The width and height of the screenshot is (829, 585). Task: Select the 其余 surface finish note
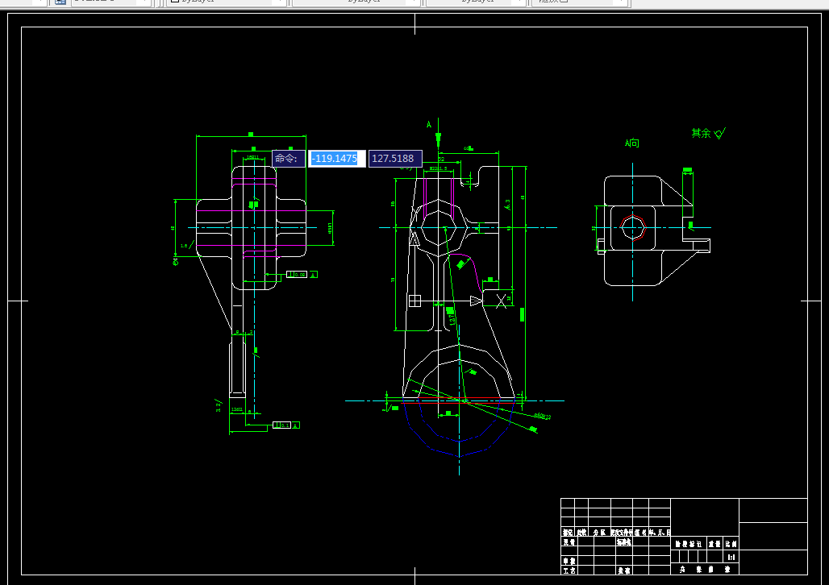coord(709,133)
